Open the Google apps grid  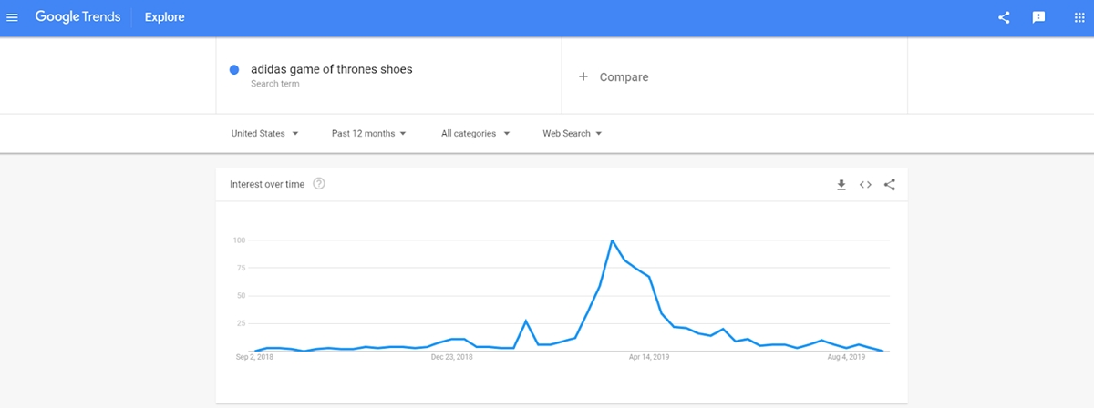[x=1079, y=17]
